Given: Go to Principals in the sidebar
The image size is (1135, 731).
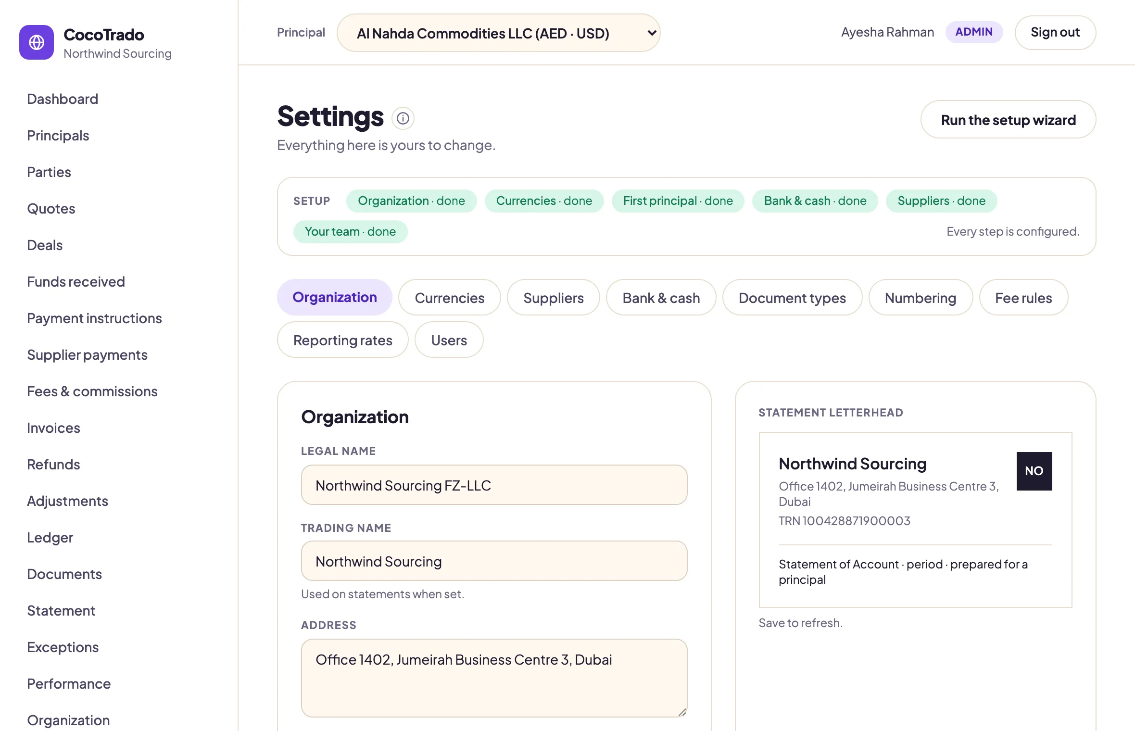Looking at the screenshot, I should click(x=58, y=135).
